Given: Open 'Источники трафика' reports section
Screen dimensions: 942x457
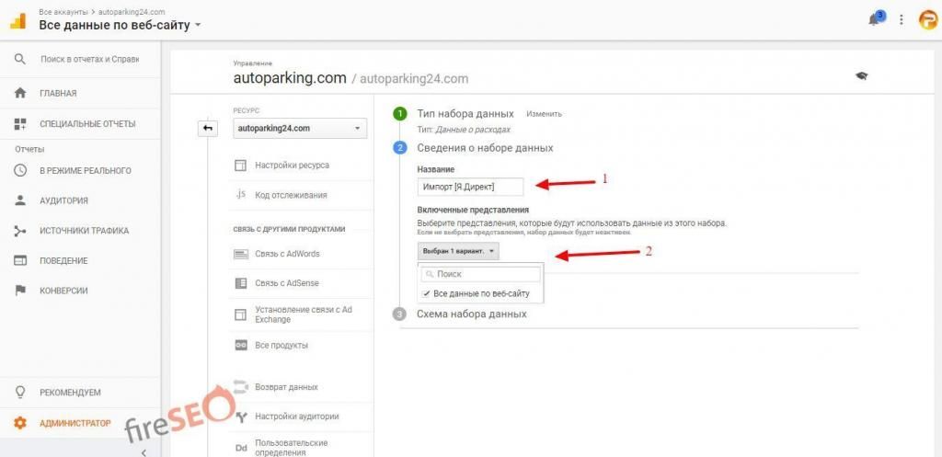Looking at the screenshot, I should pos(83,231).
